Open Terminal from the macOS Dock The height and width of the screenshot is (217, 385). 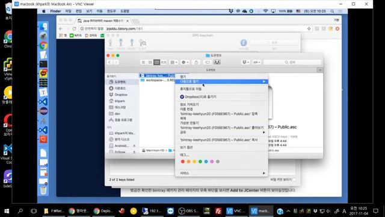point(43,64)
